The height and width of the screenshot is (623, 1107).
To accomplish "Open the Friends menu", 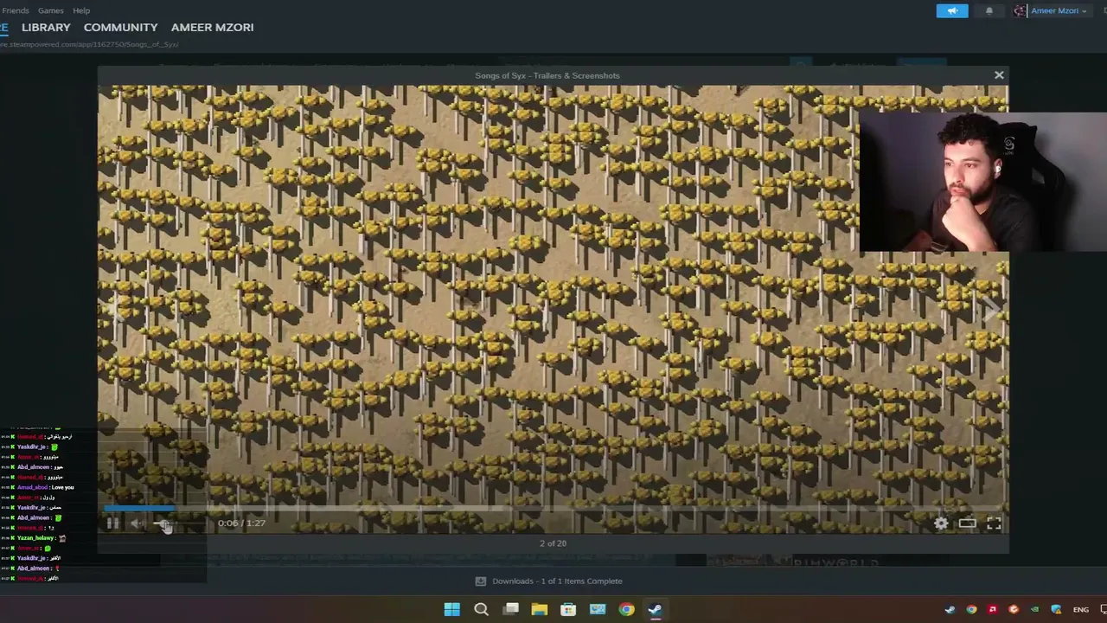I will [x=16, y=10].
